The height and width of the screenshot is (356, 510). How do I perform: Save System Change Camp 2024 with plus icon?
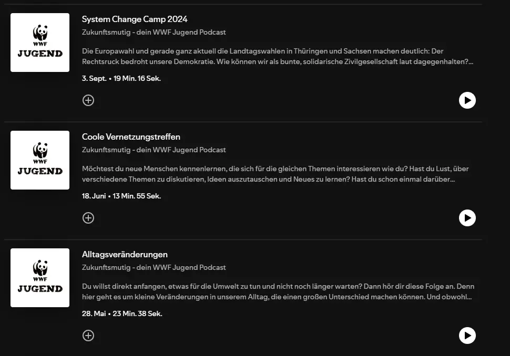88,100
